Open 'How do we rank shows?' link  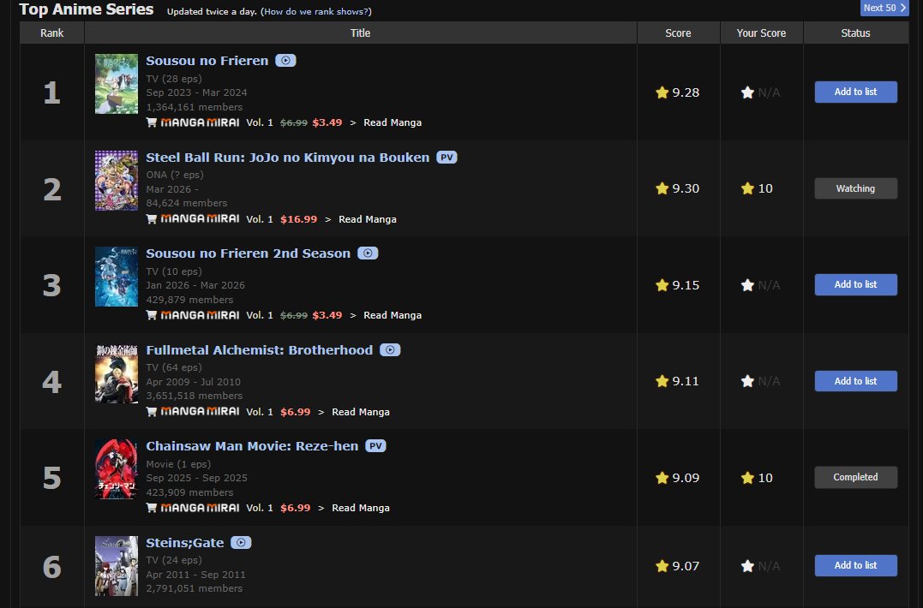pyautogui.click(x=315, y=11)
